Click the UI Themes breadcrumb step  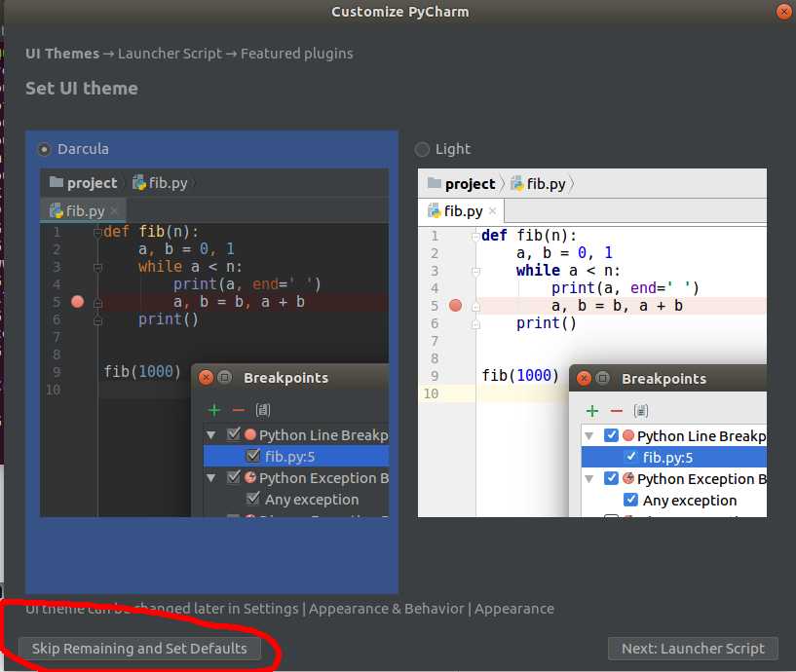point(62,54)
